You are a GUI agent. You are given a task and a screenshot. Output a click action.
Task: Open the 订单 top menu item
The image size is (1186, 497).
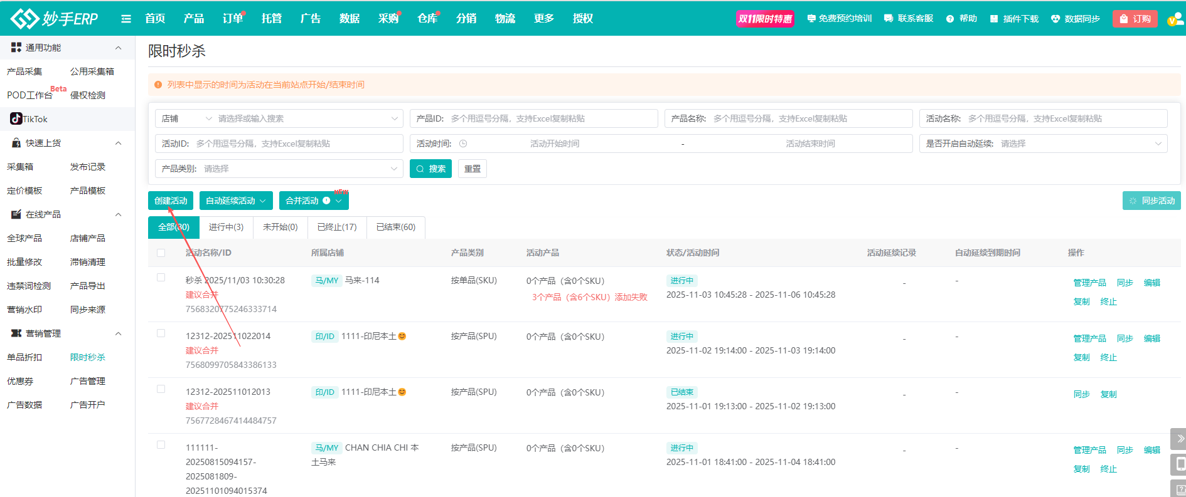(232, 19)
